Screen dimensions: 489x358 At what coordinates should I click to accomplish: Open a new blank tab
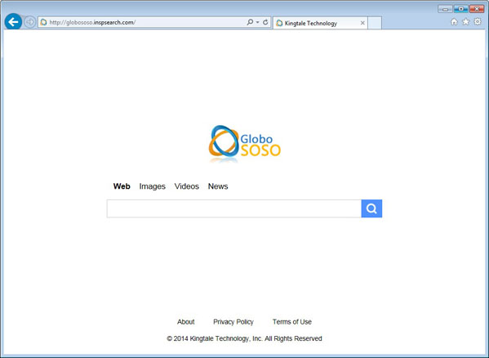375,23
